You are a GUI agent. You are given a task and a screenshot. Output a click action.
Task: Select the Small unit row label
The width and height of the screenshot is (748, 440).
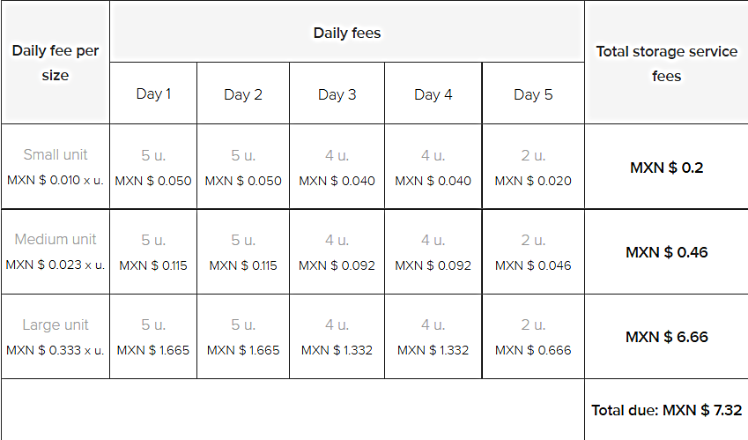pos(55,155)
